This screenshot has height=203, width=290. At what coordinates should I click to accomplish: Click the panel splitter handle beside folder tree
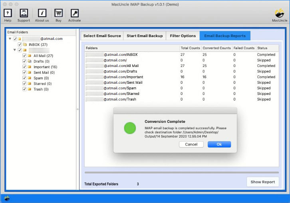point(77,109)
